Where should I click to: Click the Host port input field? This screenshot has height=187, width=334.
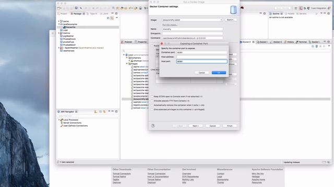pyautogui.click(x=202, y=61)
